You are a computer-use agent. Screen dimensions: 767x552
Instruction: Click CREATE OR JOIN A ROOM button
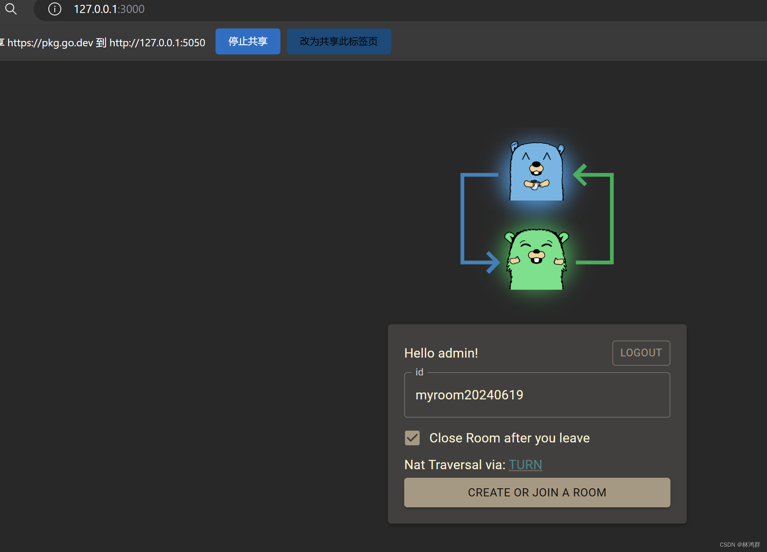pos(537,492)
